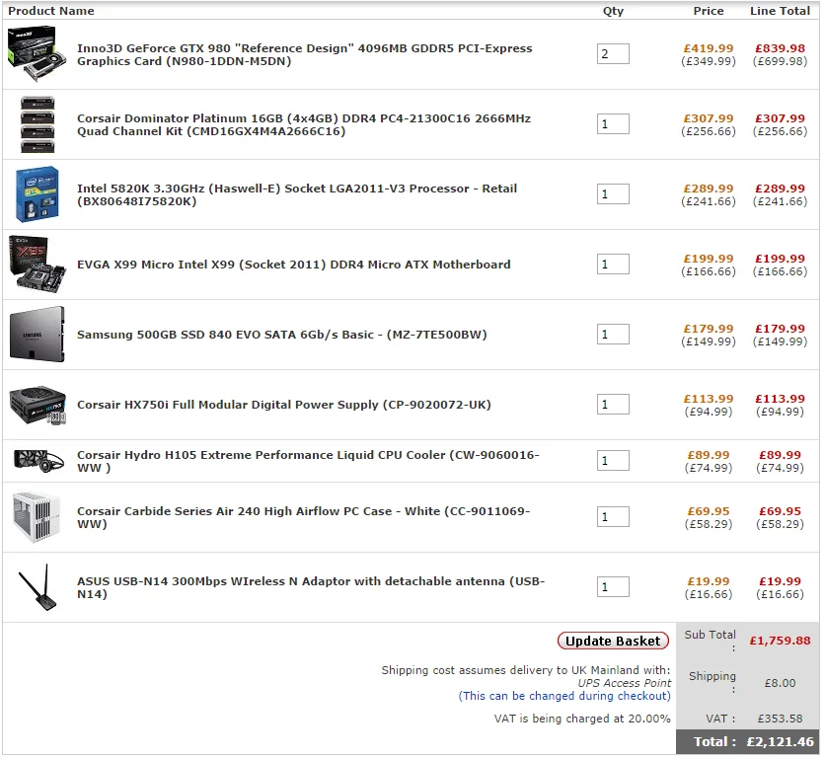Open the ASUS USB-N14 wireless adaptor title
This screenshot has height=758, width=825.
[x=311, y=587]
